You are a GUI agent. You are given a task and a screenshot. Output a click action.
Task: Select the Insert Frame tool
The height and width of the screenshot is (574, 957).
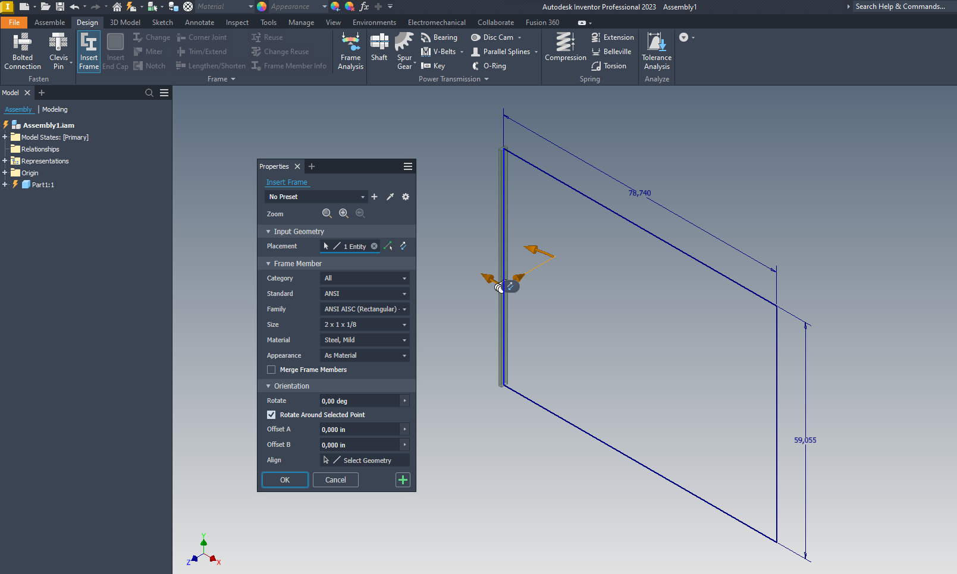pos(89,51)
